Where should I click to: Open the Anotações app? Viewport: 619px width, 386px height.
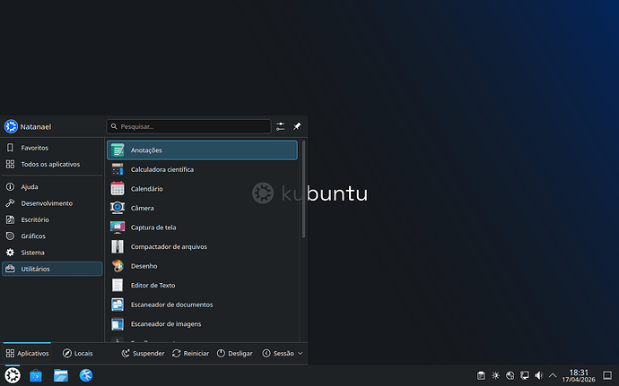pos(202,150)
